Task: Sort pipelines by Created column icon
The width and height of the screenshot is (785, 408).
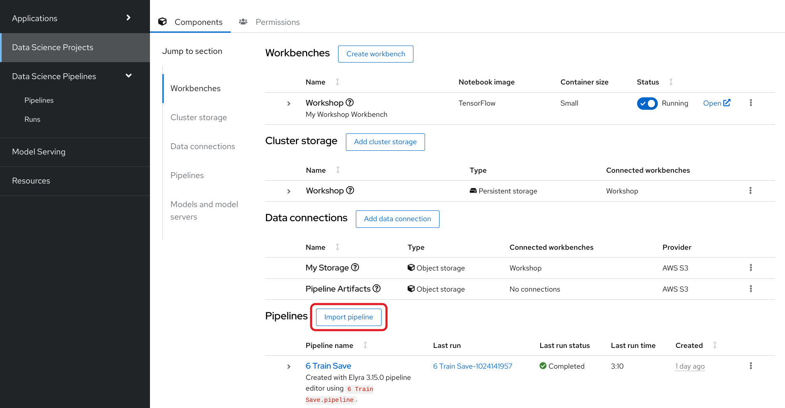Action: pos(715,345)
